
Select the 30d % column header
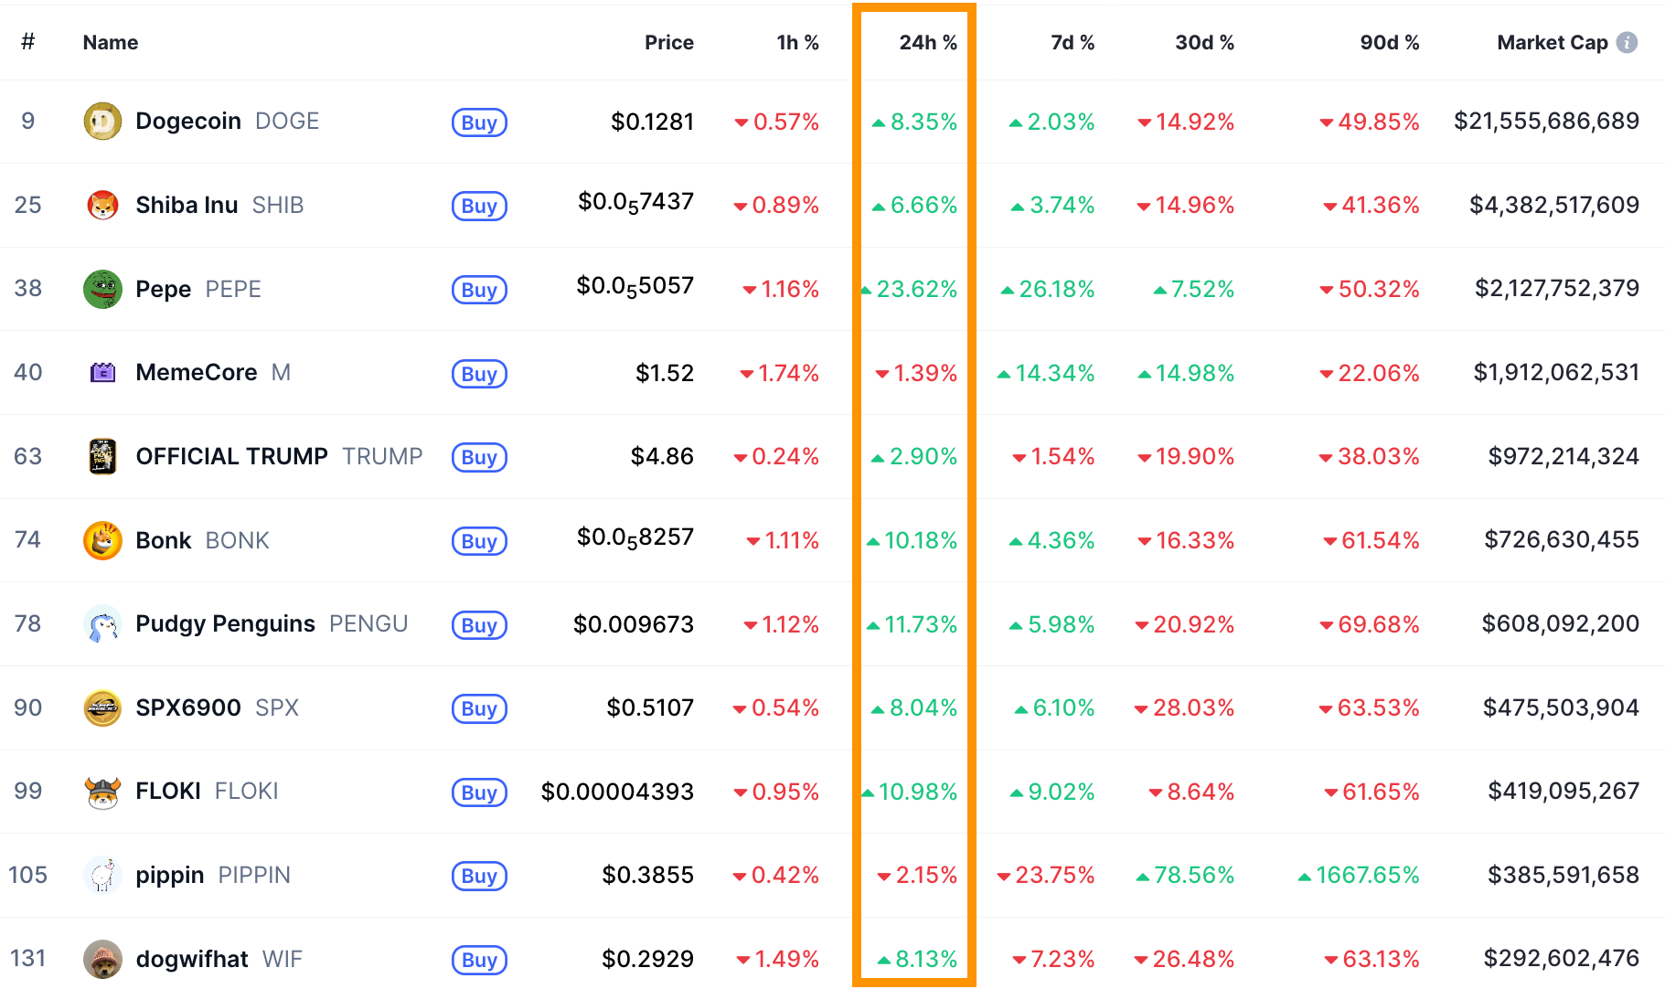coord(1204,42)
